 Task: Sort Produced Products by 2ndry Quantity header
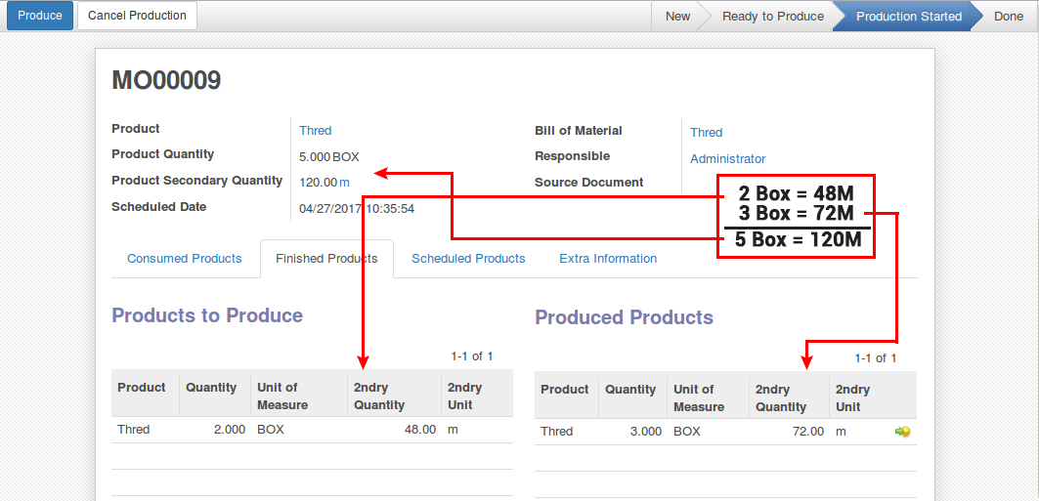781,397
